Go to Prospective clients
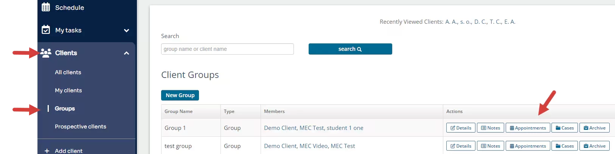 click(81, 127)
